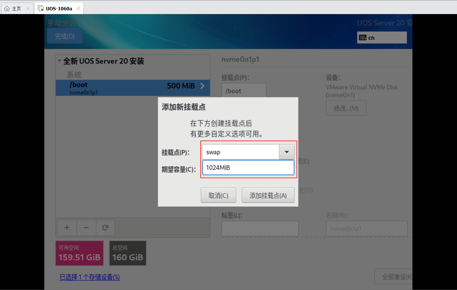457x290 pixels.
Task: Click the 可用空间 159.51 GiB box
Action: [x=79, y=253]
